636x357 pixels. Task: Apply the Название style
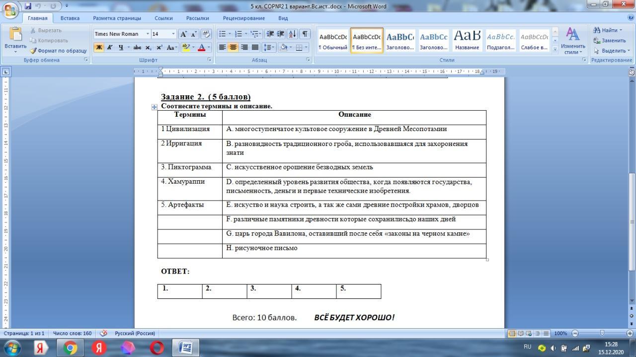coord(467,40)
